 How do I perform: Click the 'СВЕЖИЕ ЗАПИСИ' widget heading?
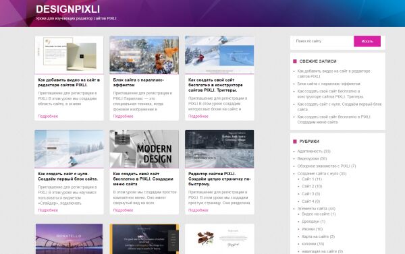click(x=318, y=61)
